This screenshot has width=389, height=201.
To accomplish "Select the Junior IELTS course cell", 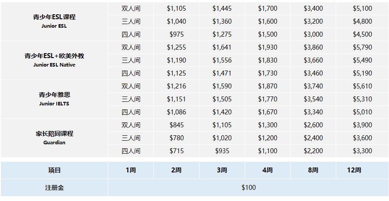I will (55, 99).
